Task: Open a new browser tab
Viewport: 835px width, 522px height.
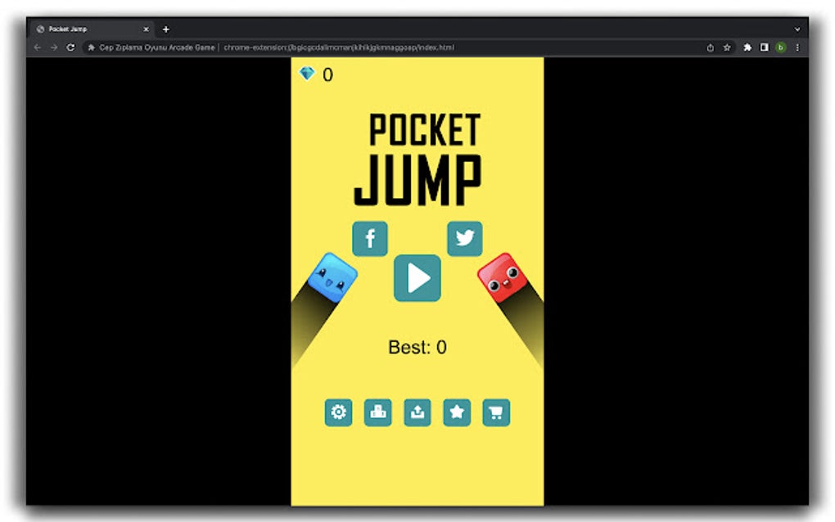Action: point(165,28)
